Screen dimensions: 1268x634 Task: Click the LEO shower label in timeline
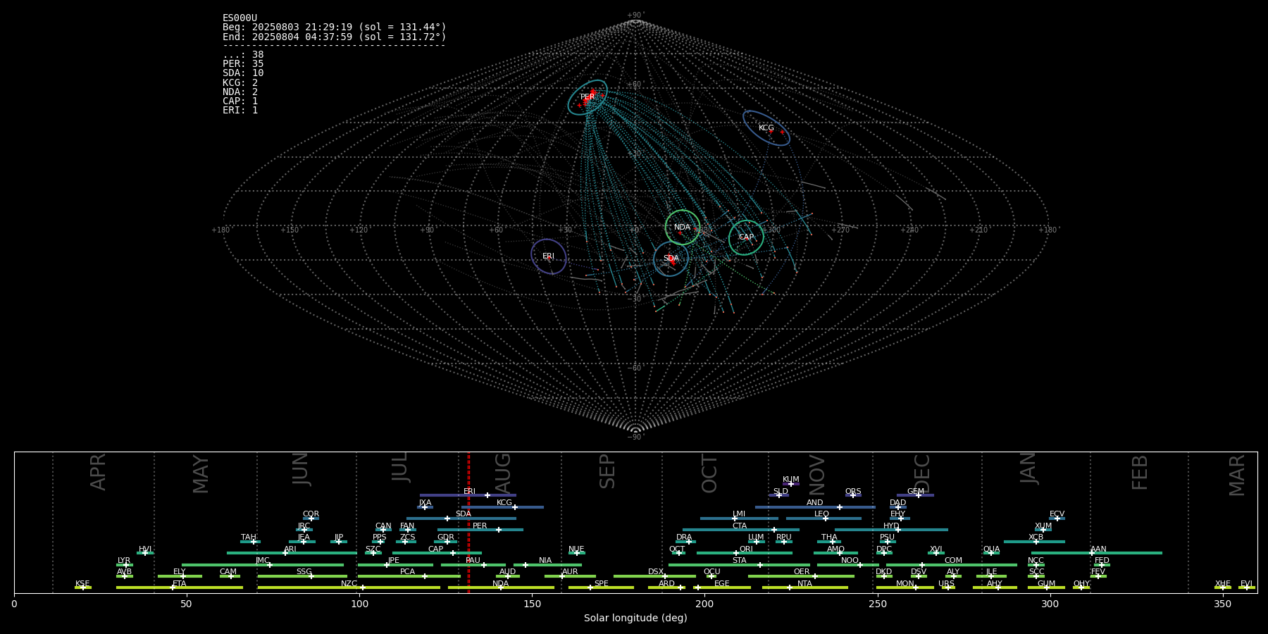coord(821,514)
